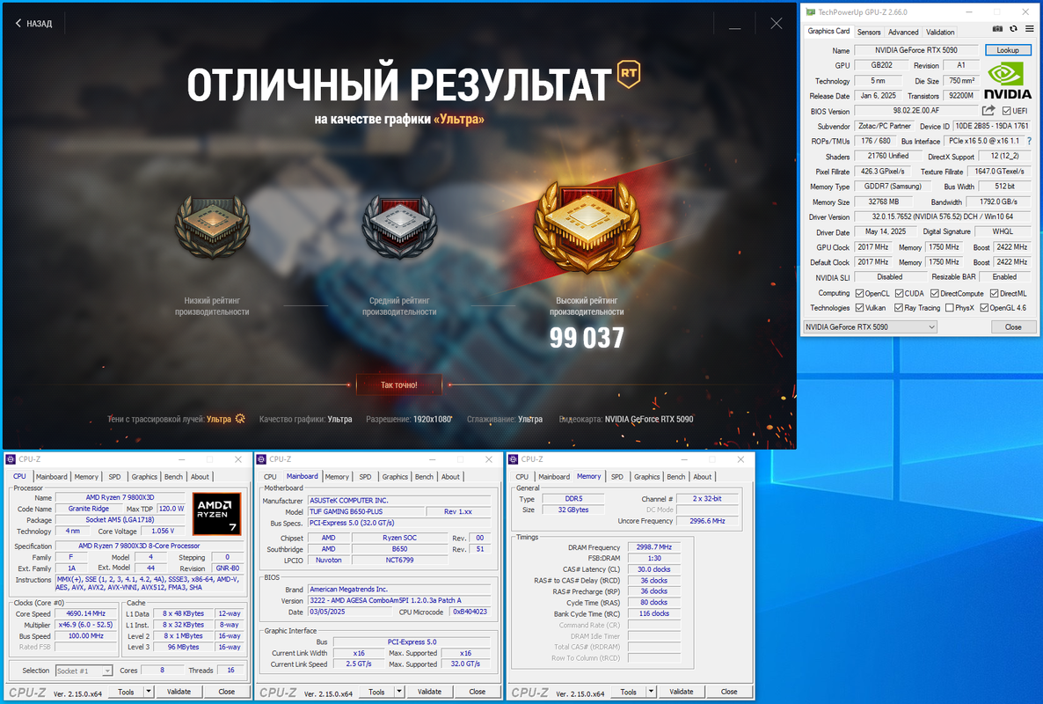The width and height of the screenshot is (1043, 704).
Task: Toggle OpenGL 4.6 checkbox
Action: click(984, 308)
